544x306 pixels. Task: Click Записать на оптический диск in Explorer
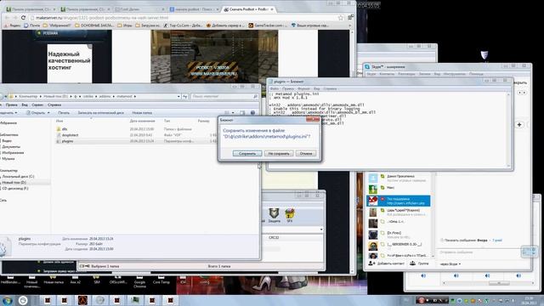coord(100,113)
